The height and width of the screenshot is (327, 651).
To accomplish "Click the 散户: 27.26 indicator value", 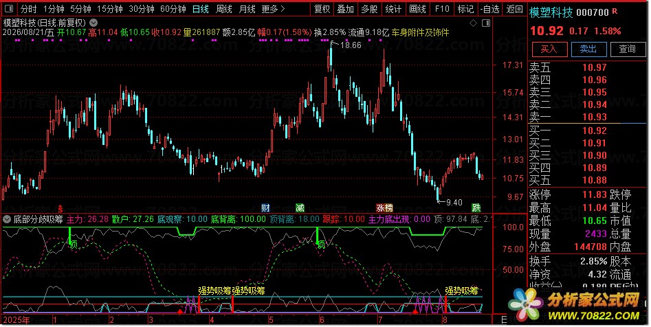I will tap(133, 219).
